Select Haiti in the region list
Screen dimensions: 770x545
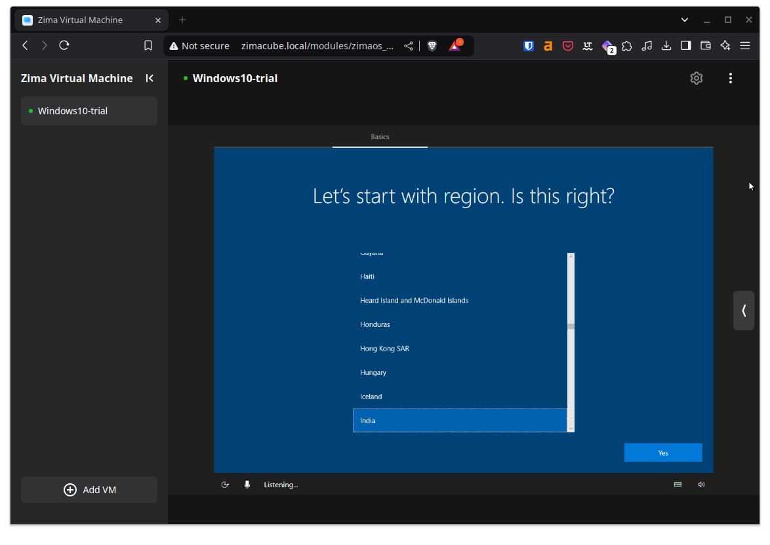[x=460, y=276]
